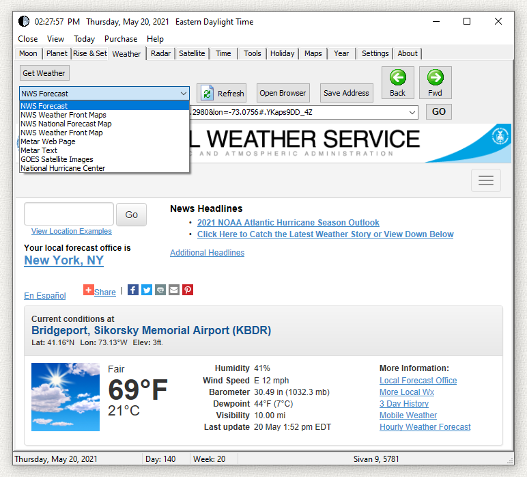Open the Today menu
The height and width of the screenshot is (477, 527).
[x=85, y=39]
